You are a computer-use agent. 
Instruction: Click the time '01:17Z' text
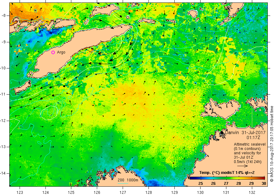(x=253, y=138)
